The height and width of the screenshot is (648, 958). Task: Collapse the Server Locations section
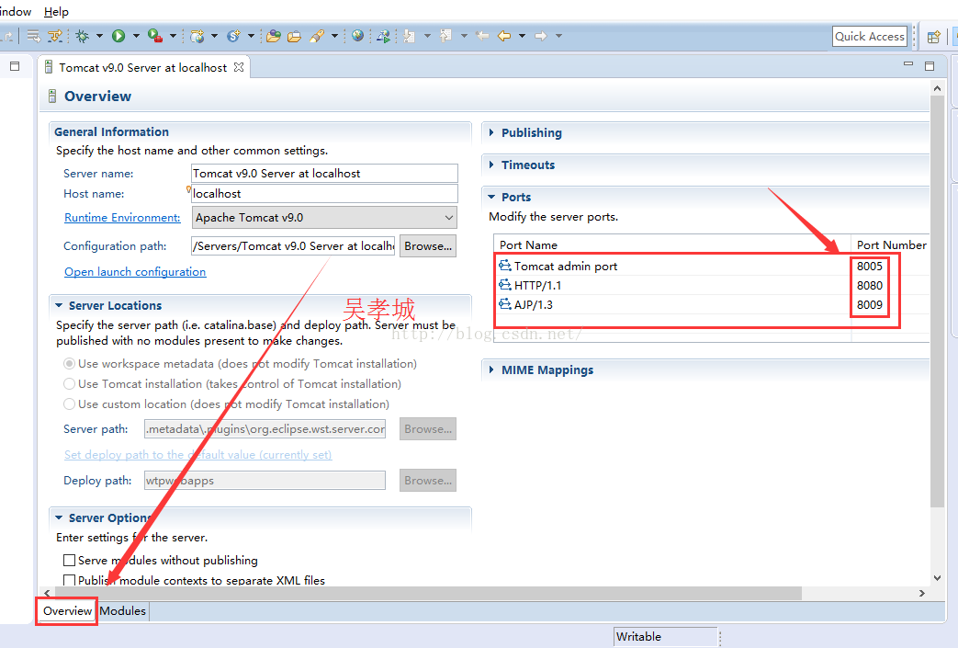tap(59, 305)
